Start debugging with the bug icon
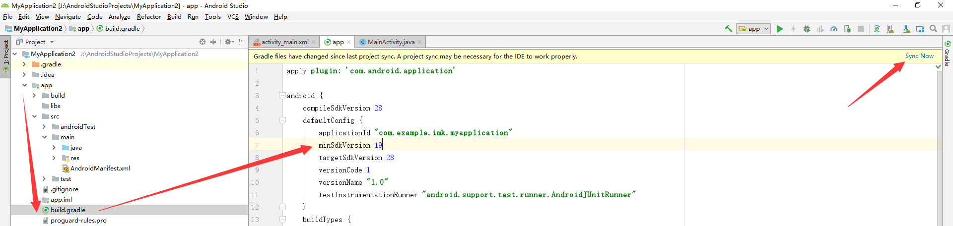Screen dimensions: 953x226 pyautogui.click(x=807, y=29)
